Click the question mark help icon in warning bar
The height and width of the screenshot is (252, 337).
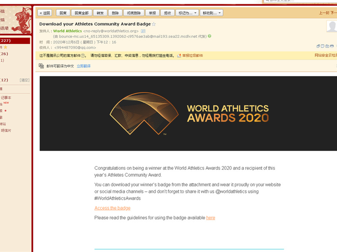84,56
